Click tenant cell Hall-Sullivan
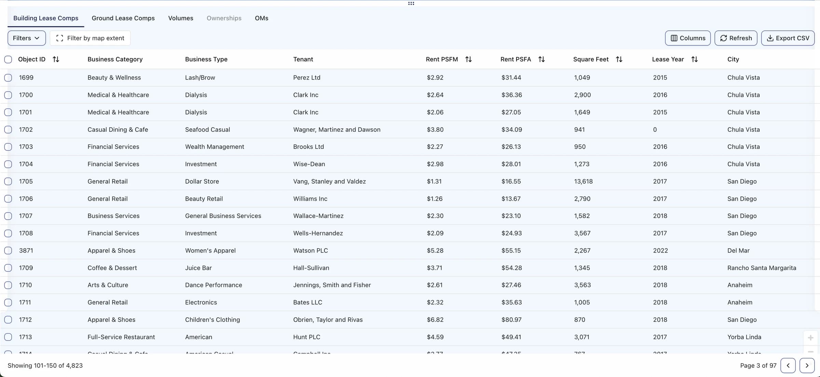Screen dimensions: 820x377 [x=311, y=268]
